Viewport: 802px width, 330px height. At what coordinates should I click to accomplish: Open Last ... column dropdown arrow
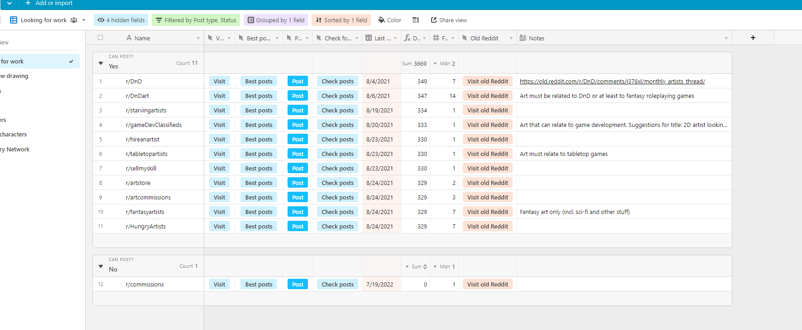tap(395, 38)
